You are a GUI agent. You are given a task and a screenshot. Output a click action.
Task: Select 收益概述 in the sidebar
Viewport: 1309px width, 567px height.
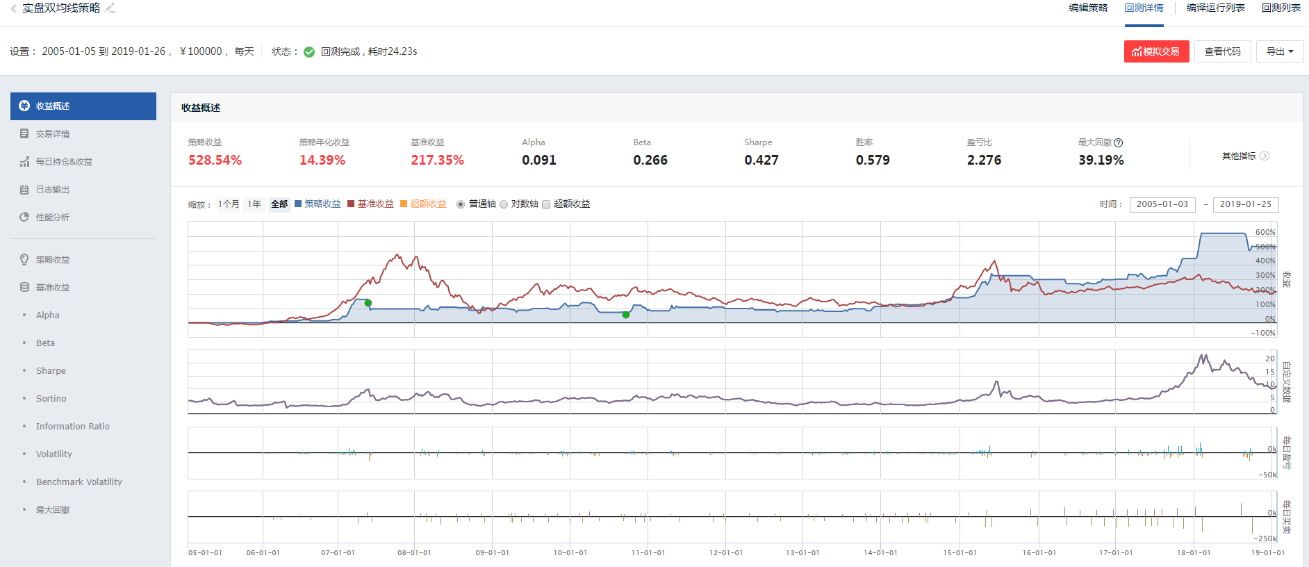(83, 106)
